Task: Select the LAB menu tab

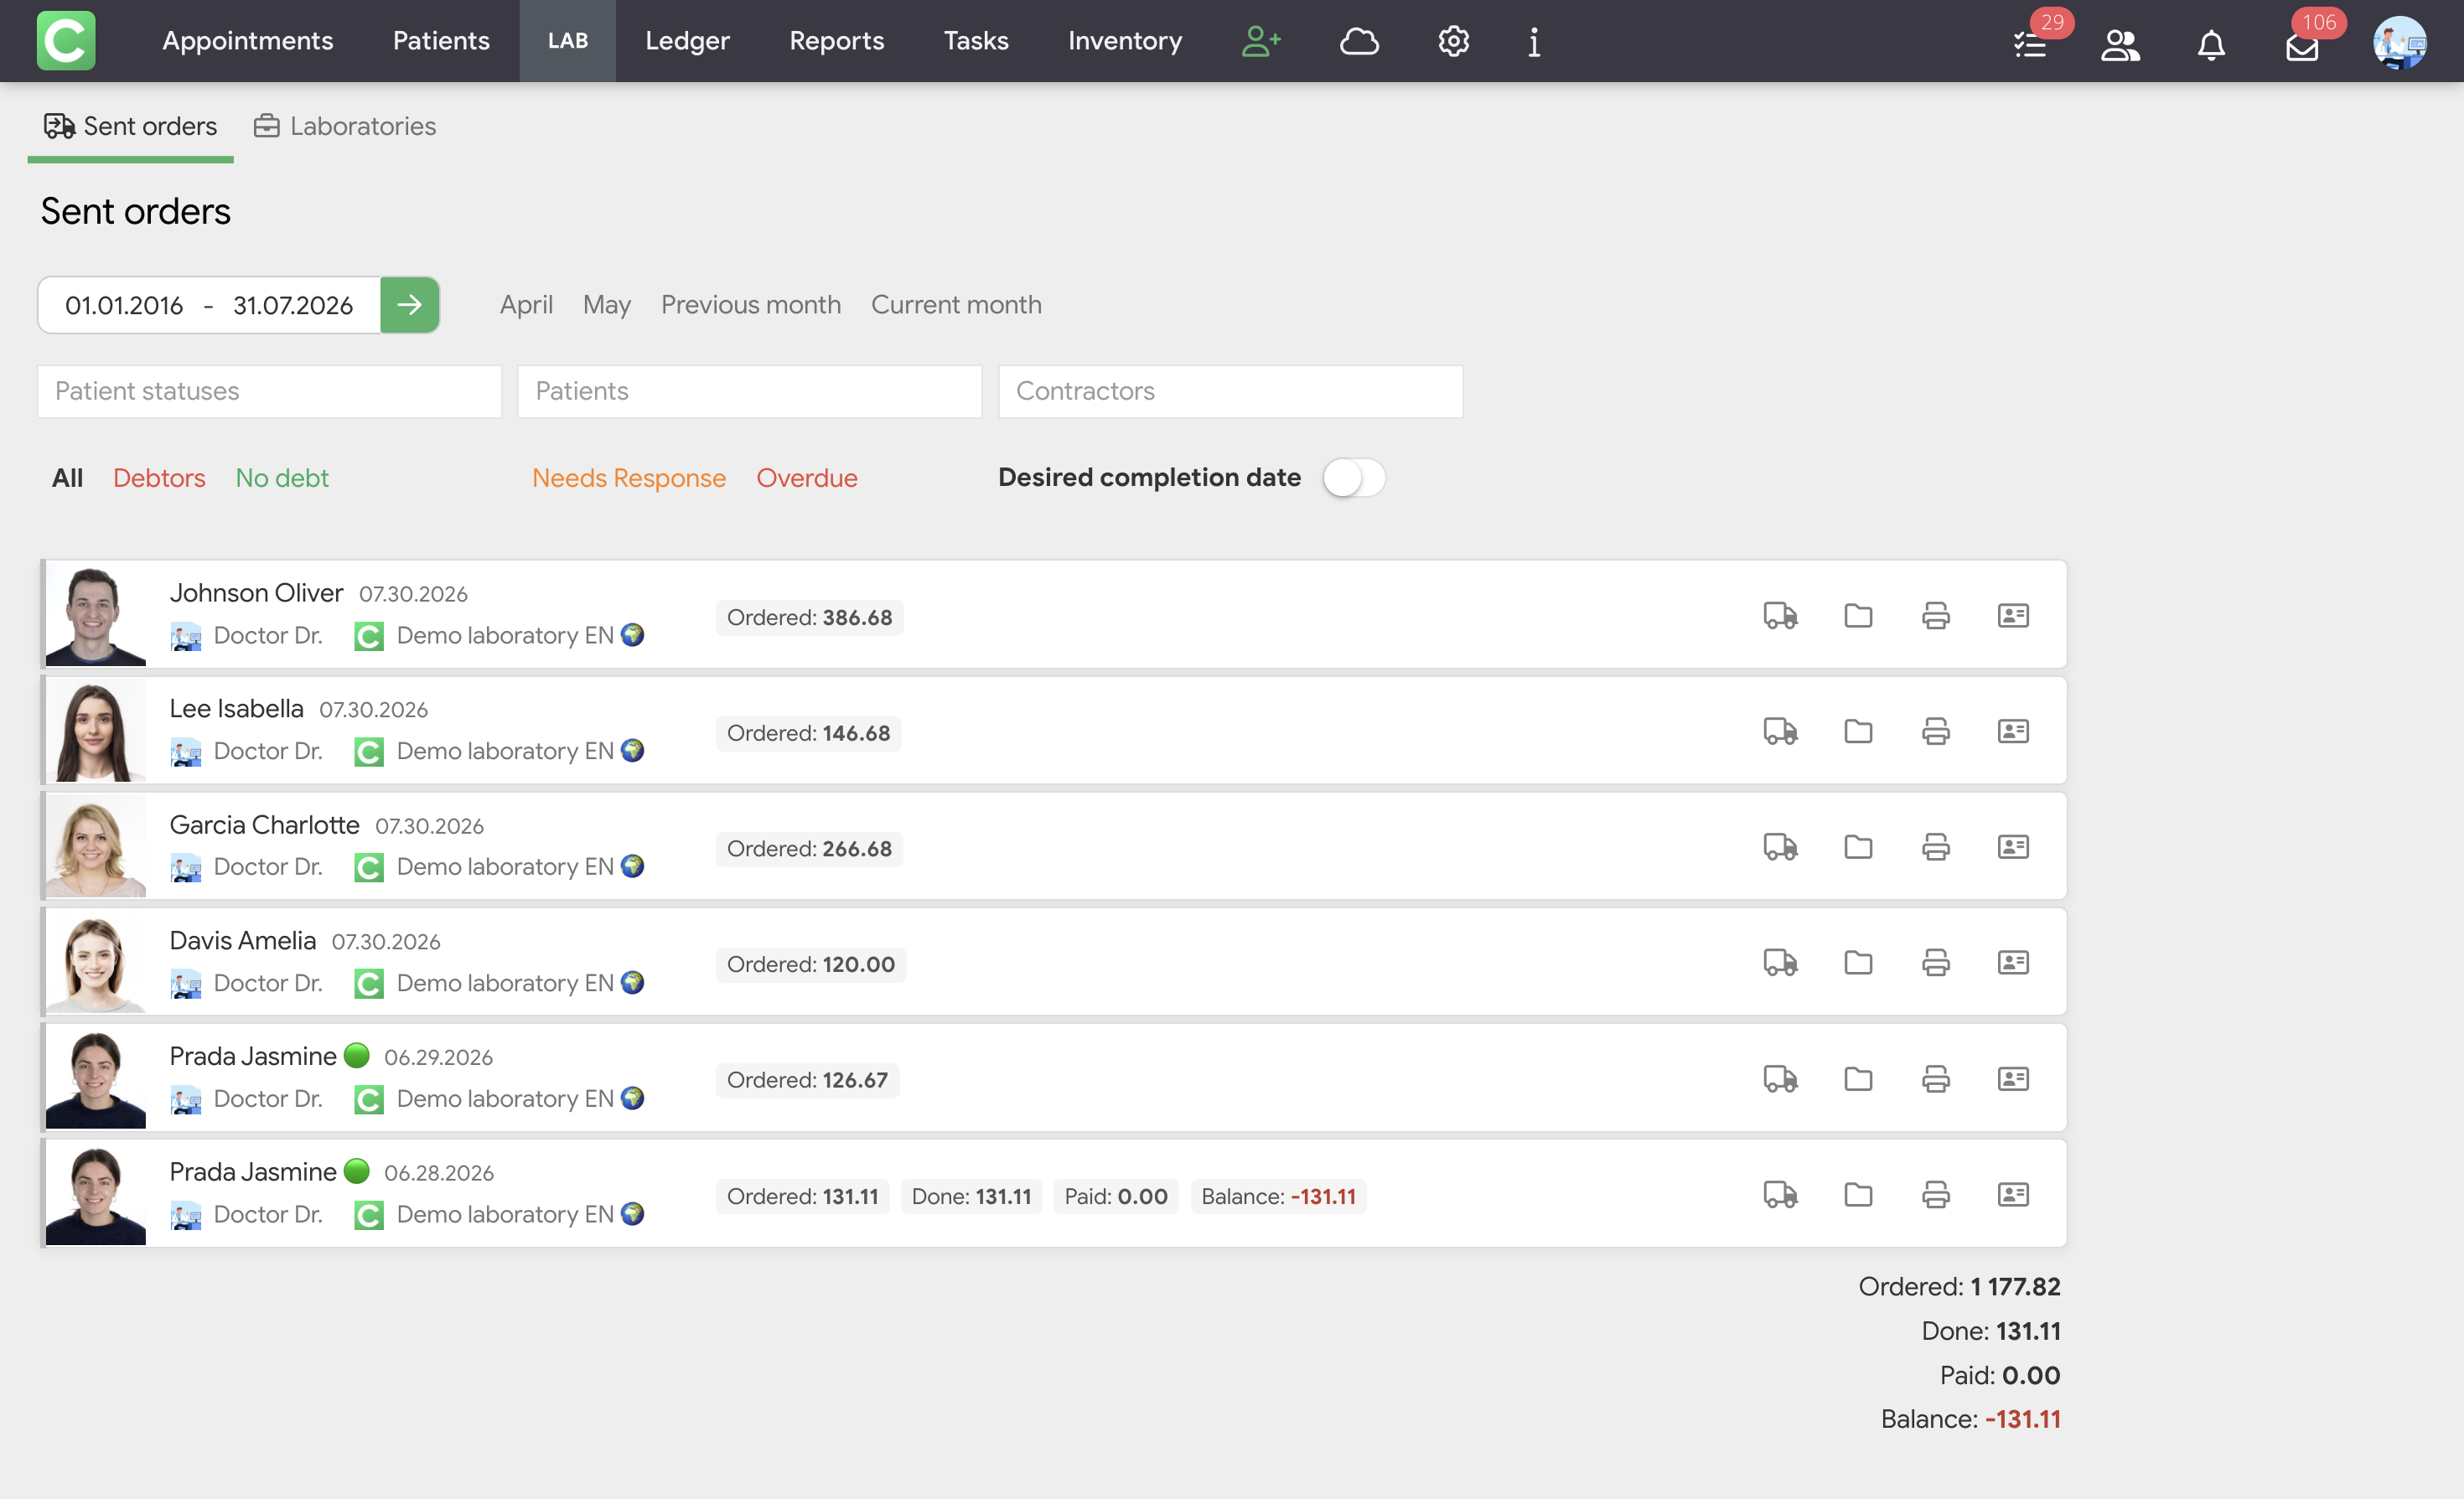Action: 567,41
